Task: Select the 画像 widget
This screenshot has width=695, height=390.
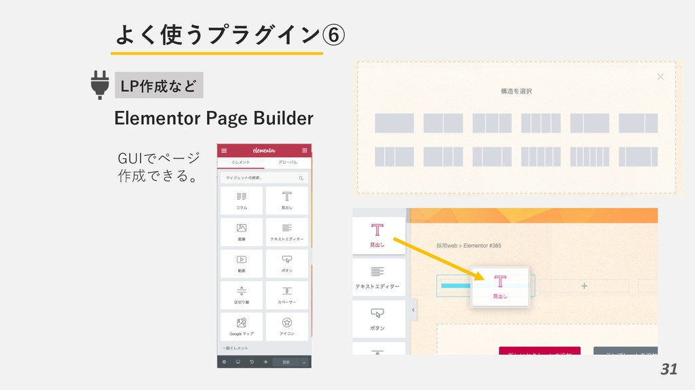Action: [242, 232]
